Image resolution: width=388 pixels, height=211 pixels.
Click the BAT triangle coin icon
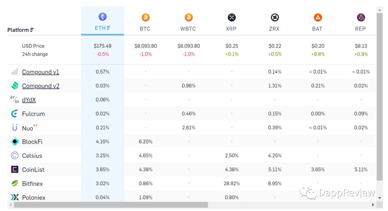318,18
